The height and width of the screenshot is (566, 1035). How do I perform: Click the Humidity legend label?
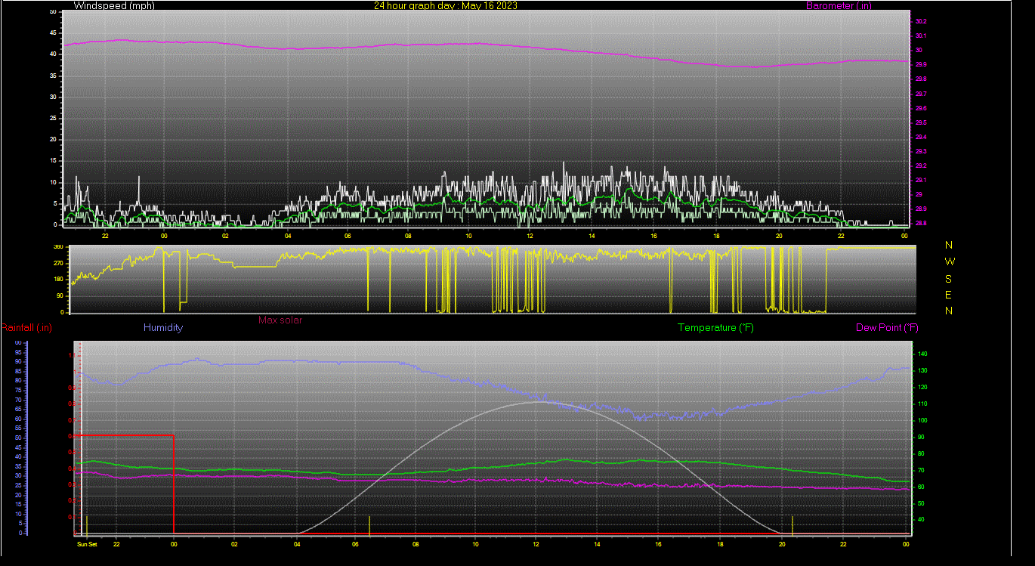[x=163, y=328]
